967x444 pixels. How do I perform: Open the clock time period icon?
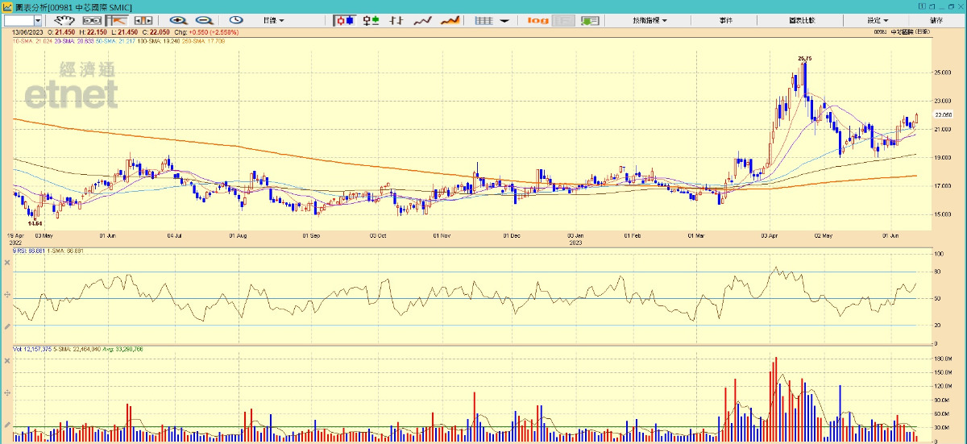coord(236,20)
